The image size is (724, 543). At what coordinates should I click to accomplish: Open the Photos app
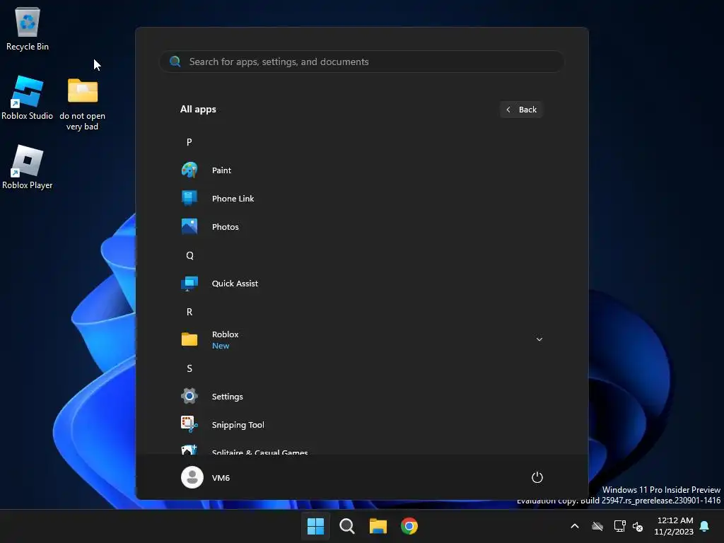(361, 227)
